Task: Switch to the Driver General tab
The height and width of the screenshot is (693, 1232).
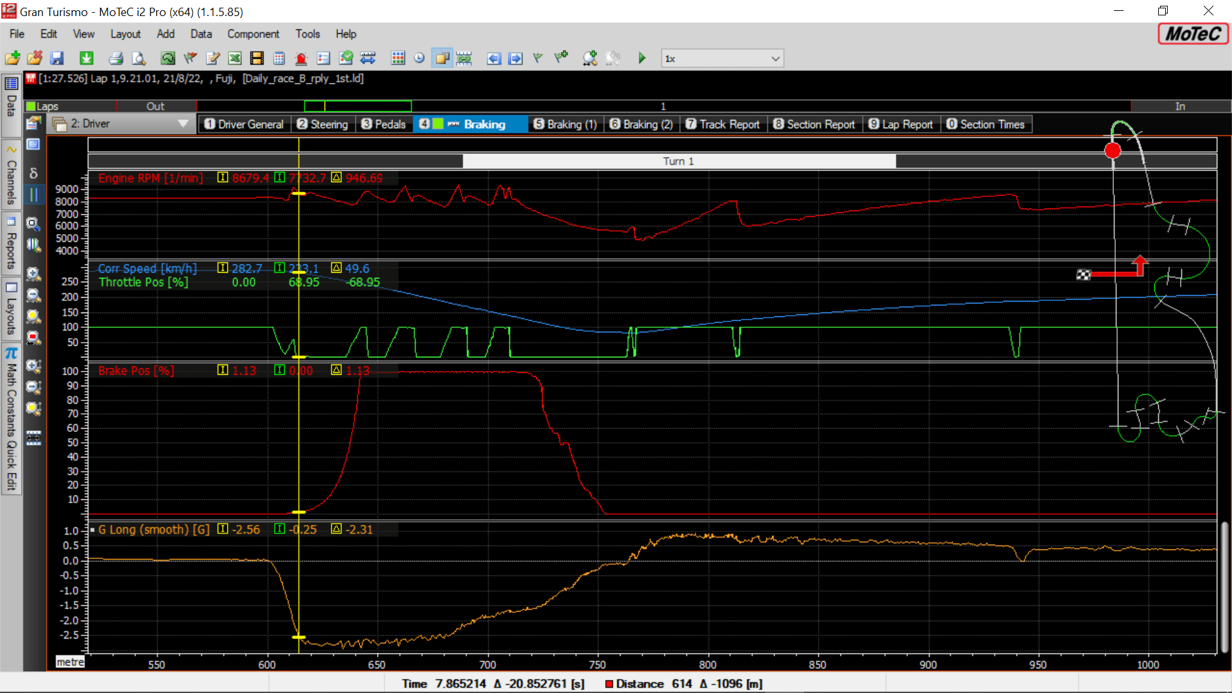Action: click(244, 124)
